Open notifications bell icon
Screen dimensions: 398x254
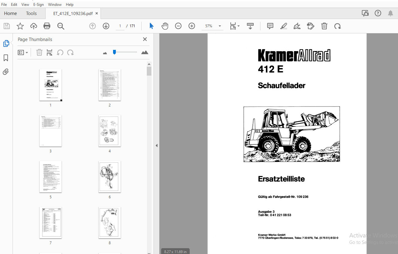coord(391,13)
